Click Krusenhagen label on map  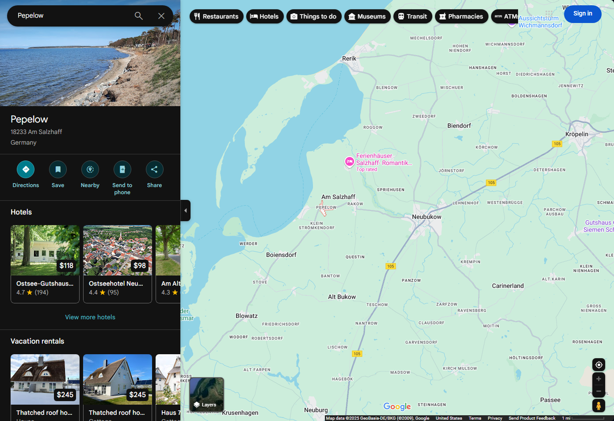click(x=240, y=413)
